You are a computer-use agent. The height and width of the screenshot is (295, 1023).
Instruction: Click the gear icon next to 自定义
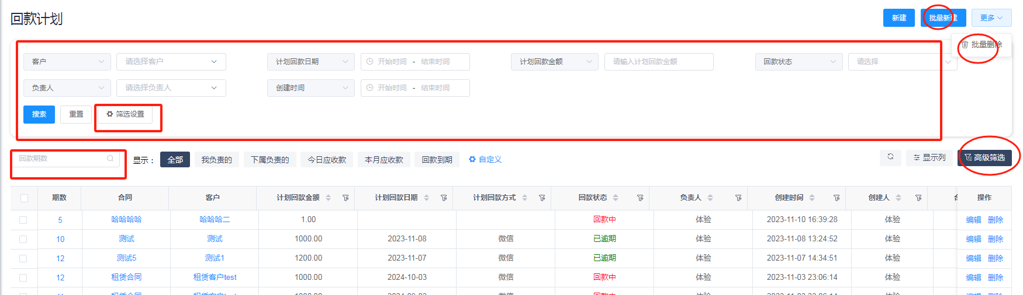pyautogui.click(x=472, y=159)
